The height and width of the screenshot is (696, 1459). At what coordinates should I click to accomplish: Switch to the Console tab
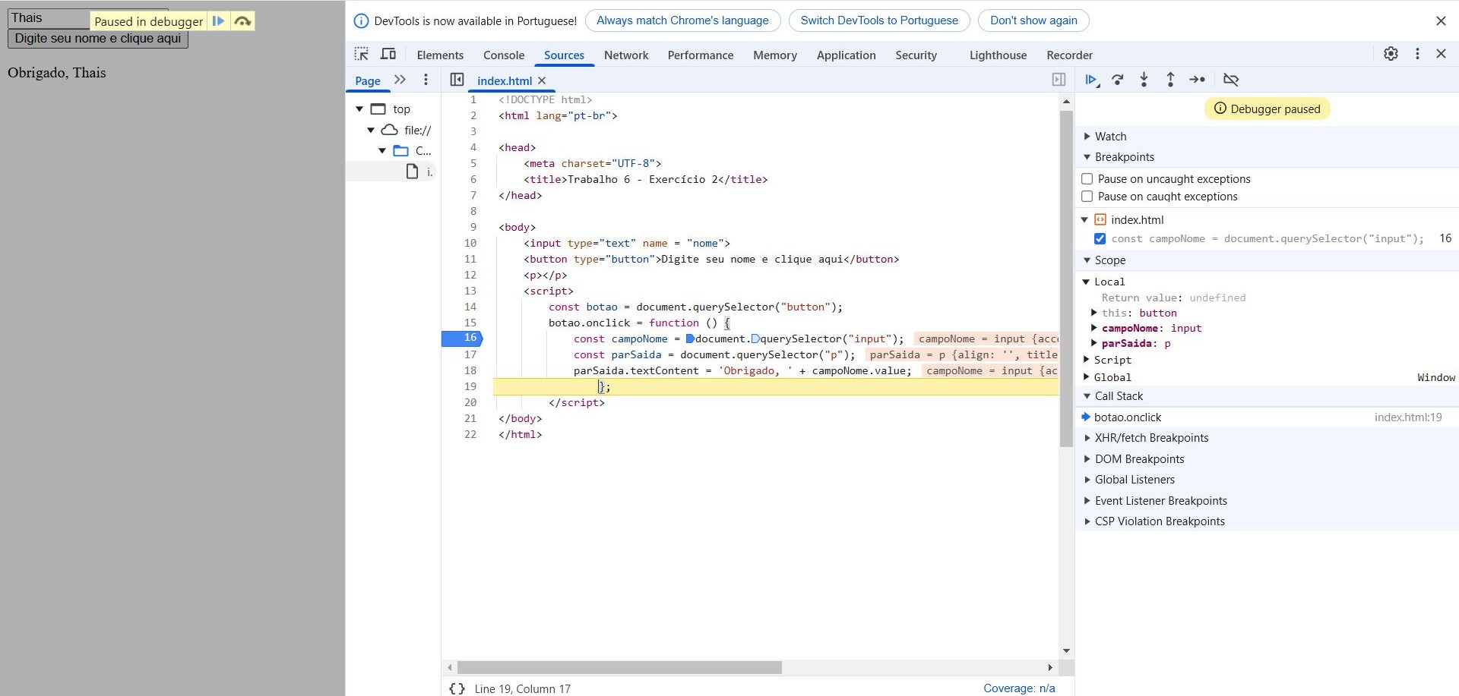504,55
